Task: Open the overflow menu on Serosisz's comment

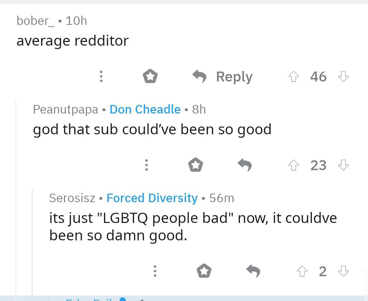Action: (155, 271)
